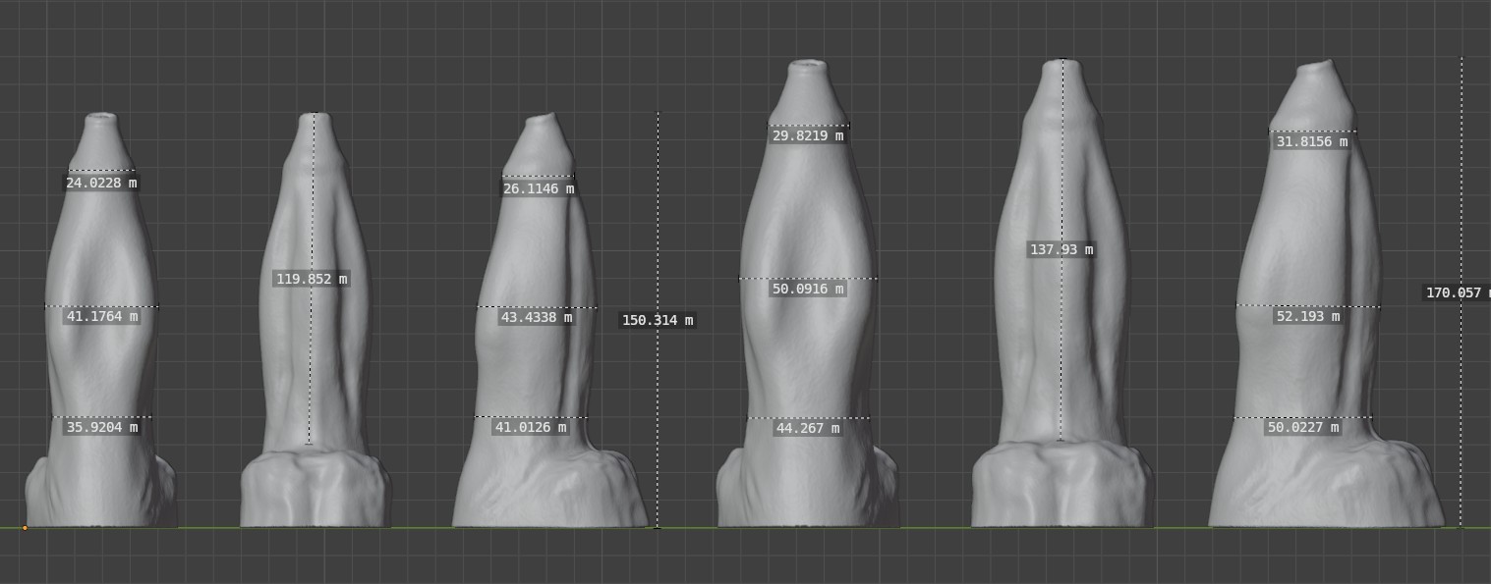This screenshot has width=1491, height=584.
Task: Select the 150.314 m height label
Action: click(658, 321)
